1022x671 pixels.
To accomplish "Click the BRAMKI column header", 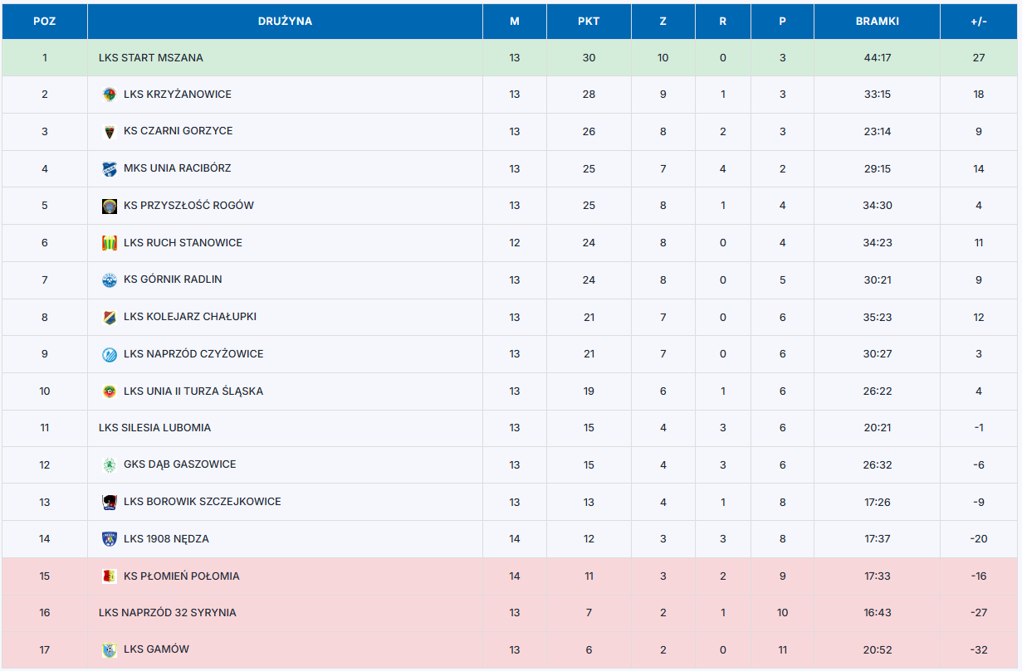I will pyautogui.click(x=877, y=22).
